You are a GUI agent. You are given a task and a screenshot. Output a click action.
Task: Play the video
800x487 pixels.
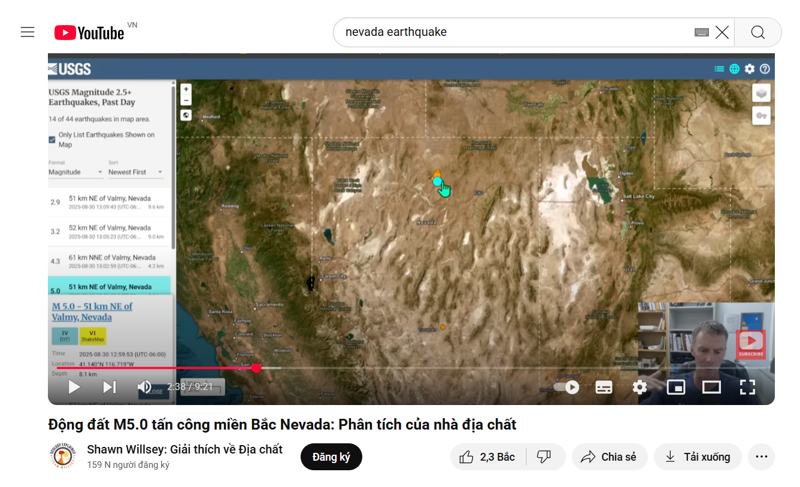pos(74,387)
